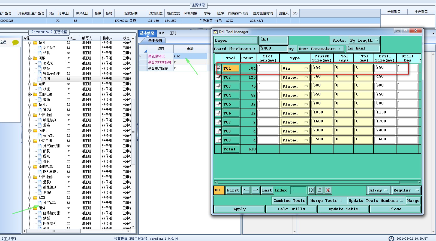
Task: Click the Combine Tools button
Action: point(289,201)
